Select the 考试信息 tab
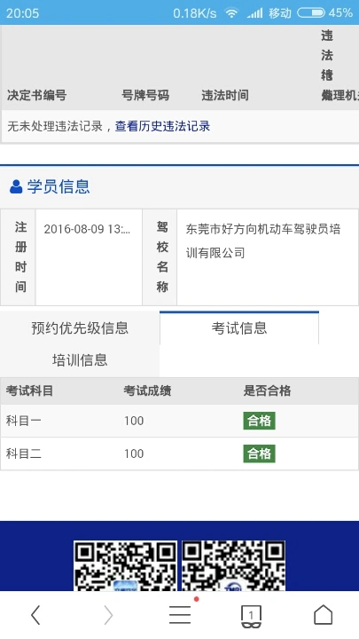The image size is (359, 639). (x=239, y=328)
